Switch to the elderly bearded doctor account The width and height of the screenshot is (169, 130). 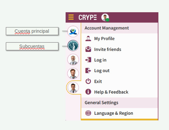click(73, 60)
